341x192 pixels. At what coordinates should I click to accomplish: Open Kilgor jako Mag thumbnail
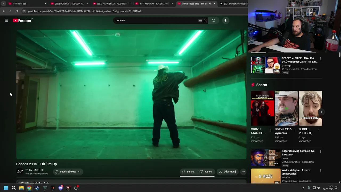tap(266, 158)
